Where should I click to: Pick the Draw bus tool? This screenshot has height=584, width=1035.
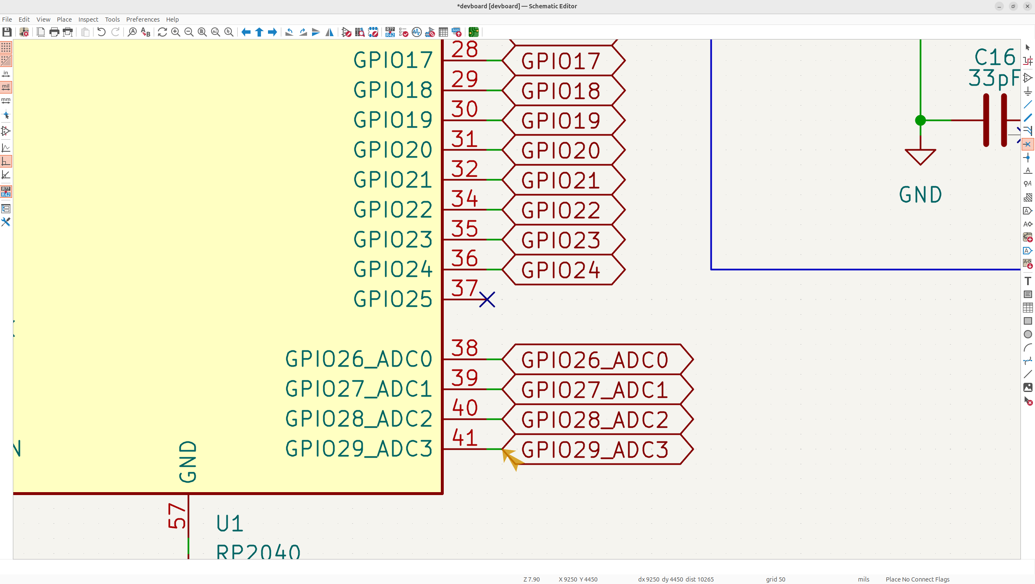1028,118
